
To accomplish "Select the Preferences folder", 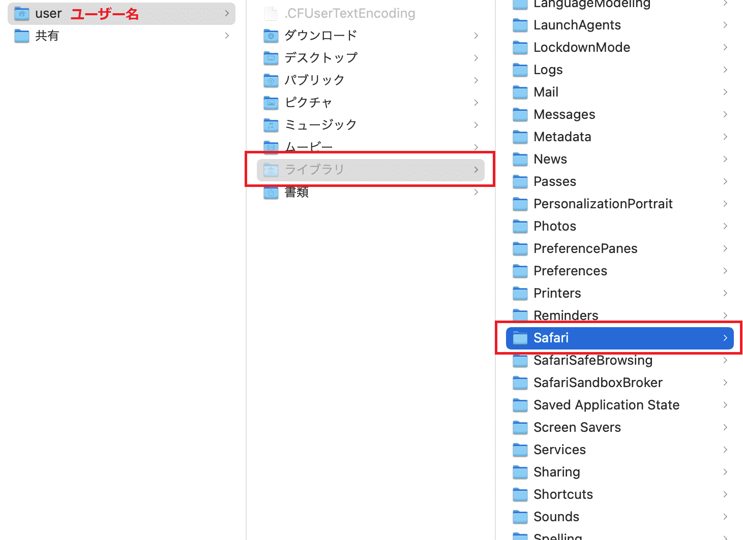I will click(x=620, y=271).
